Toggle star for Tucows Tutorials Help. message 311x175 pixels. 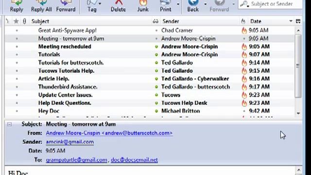point(17,71)
